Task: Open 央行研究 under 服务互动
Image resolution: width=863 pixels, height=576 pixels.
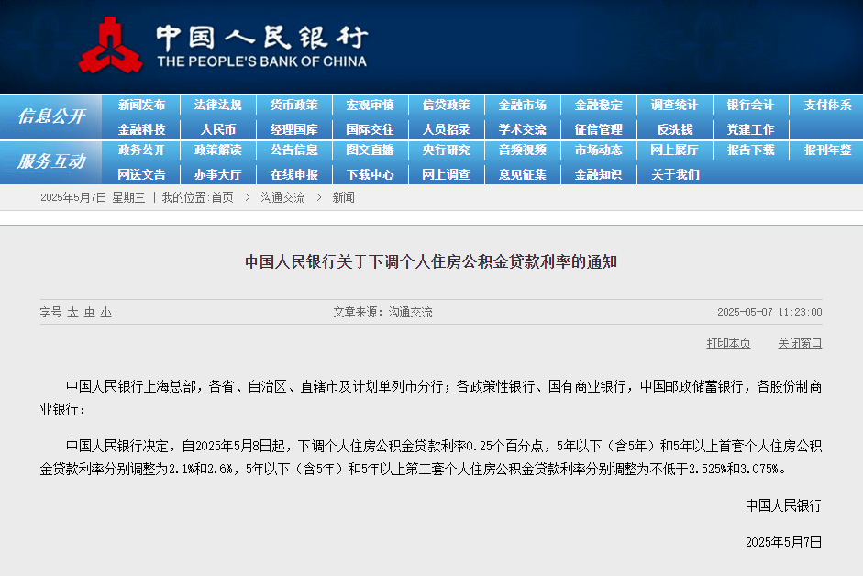Action: coord(447,150)
